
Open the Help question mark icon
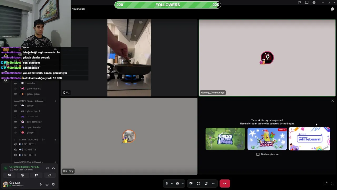click(x=314, y=3)
